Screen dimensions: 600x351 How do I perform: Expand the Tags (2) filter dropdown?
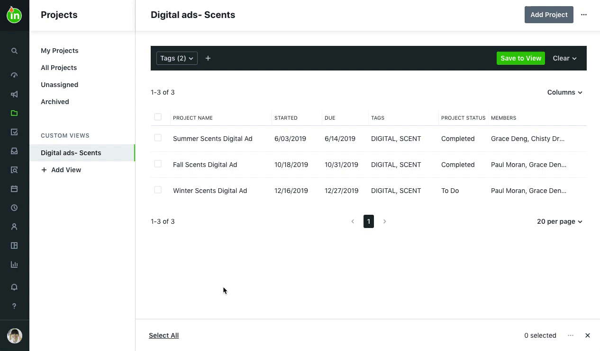click(x=177, y=58)
